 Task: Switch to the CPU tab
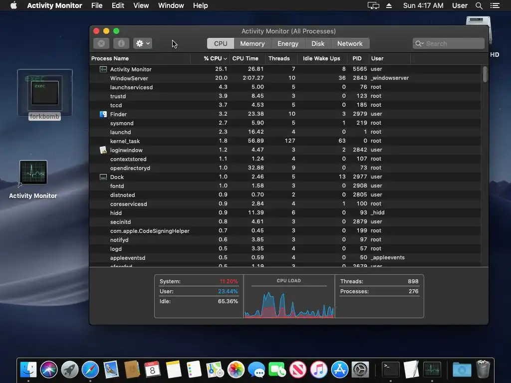click(x=221, y=44)
